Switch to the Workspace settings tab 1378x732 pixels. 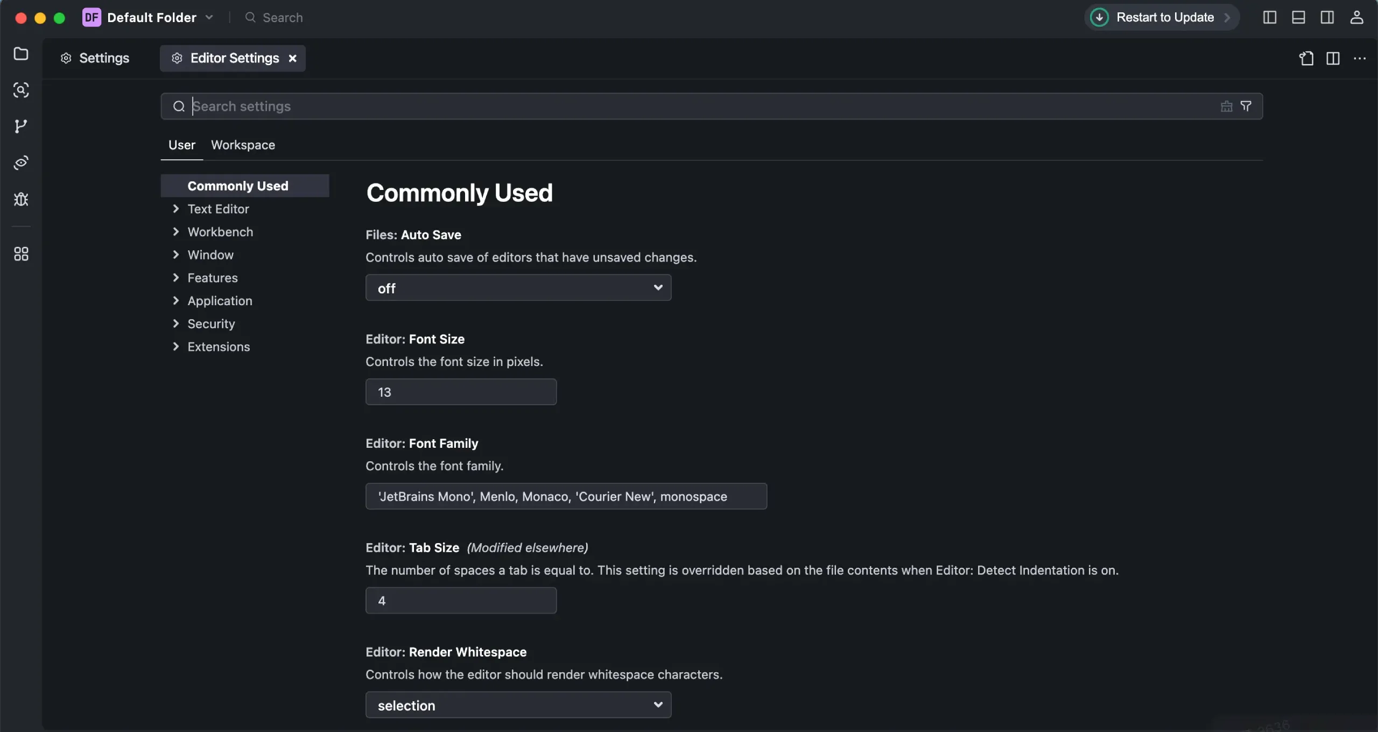(243, 145)
